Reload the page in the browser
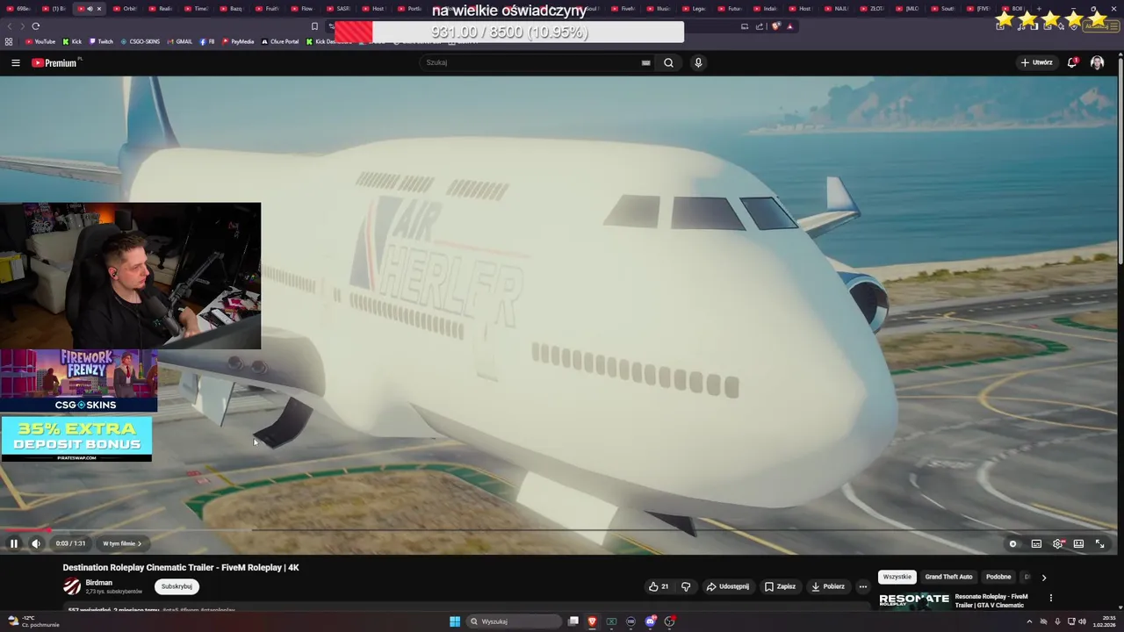 (36, 26)
